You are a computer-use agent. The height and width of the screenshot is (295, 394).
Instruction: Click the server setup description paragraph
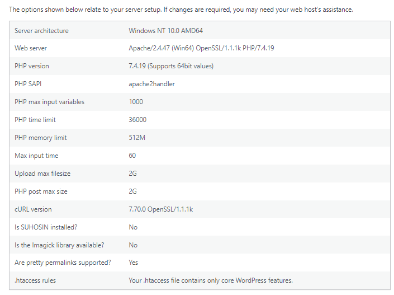(x=181, y=10)
